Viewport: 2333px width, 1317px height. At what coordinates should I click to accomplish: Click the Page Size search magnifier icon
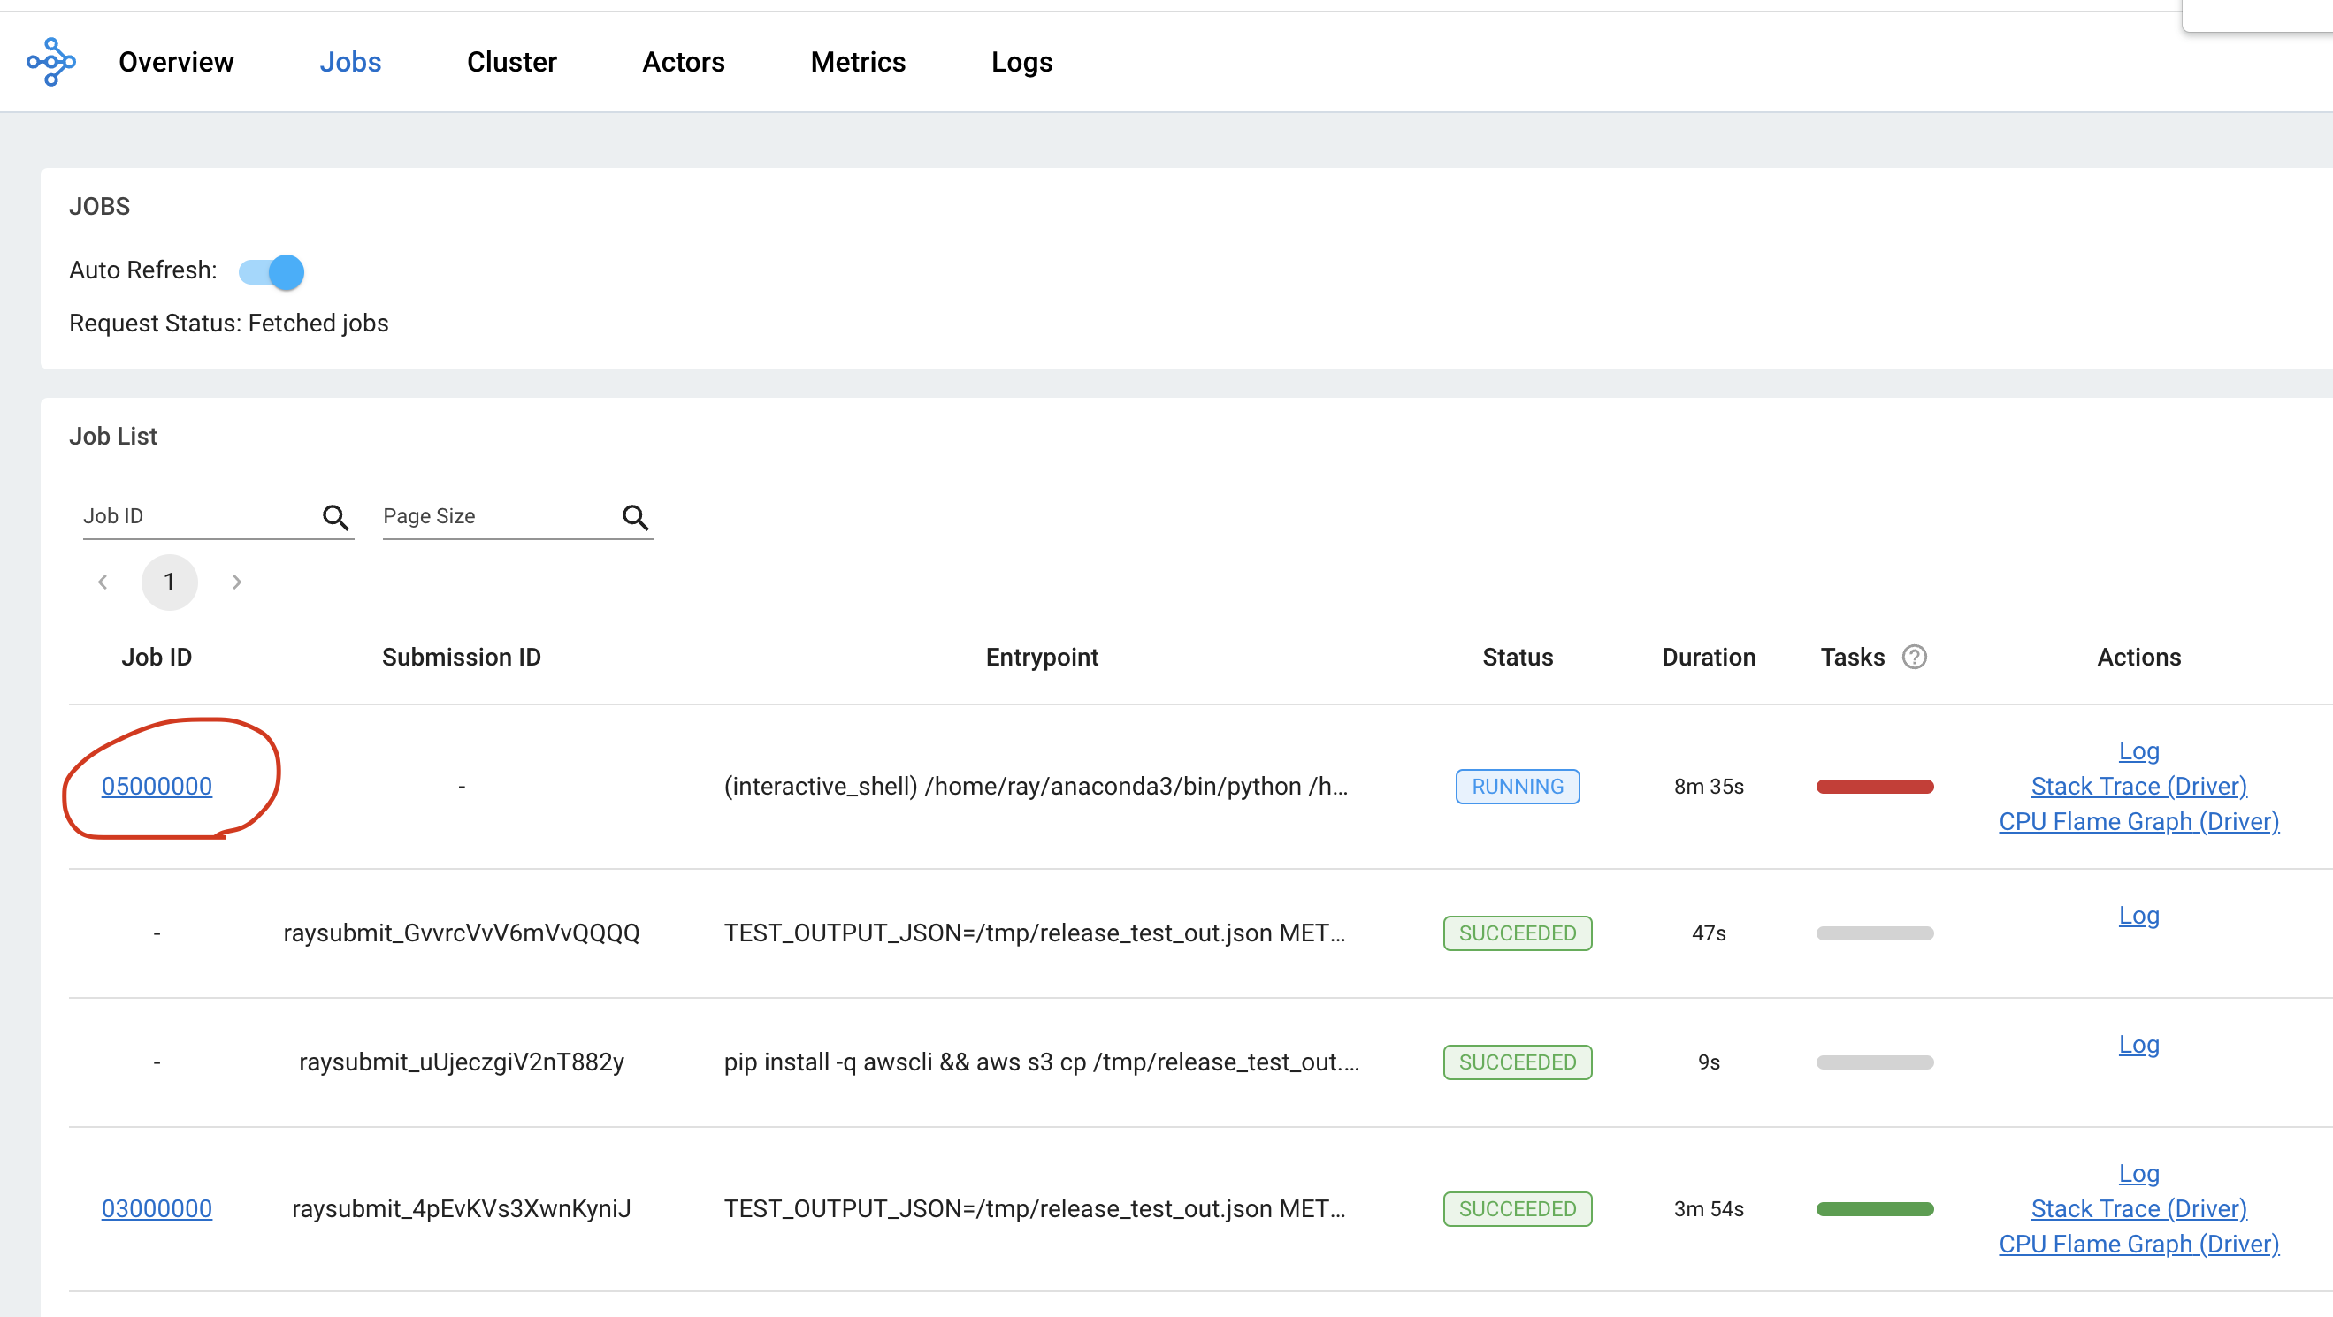click(635, 517)
